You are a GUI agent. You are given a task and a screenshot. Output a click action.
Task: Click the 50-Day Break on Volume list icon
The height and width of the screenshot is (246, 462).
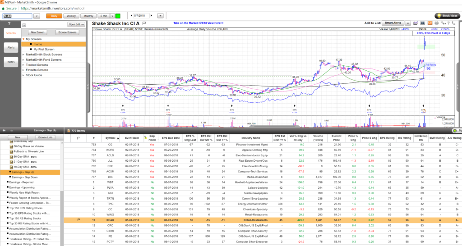[11, 146]
